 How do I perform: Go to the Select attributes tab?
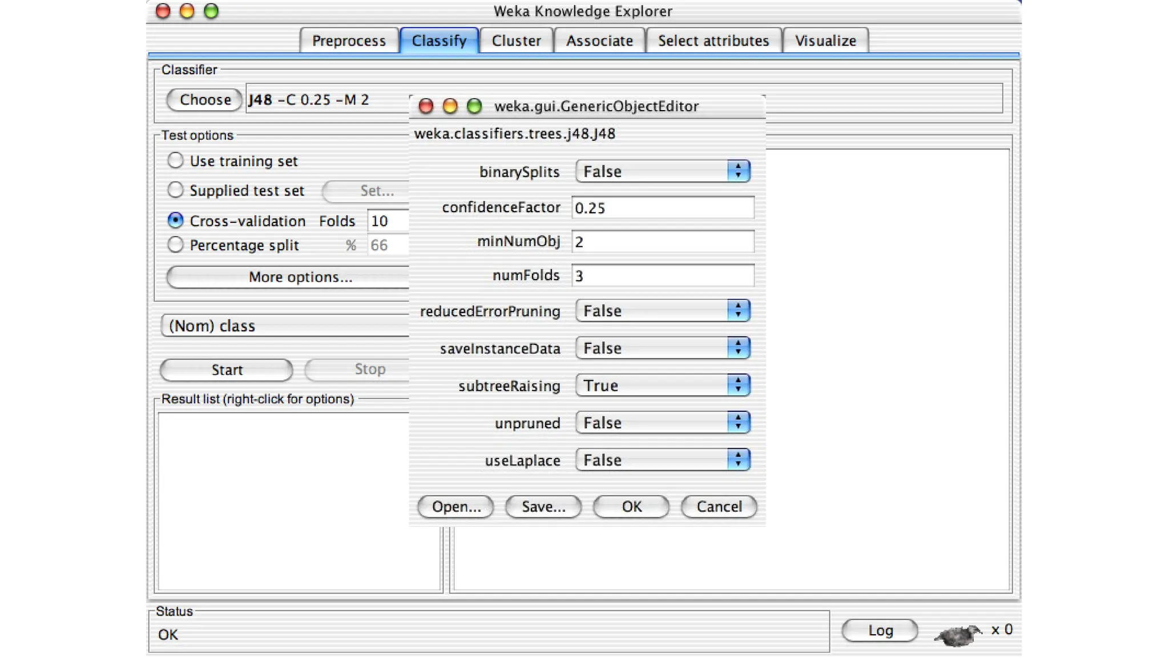pos(713,40)
